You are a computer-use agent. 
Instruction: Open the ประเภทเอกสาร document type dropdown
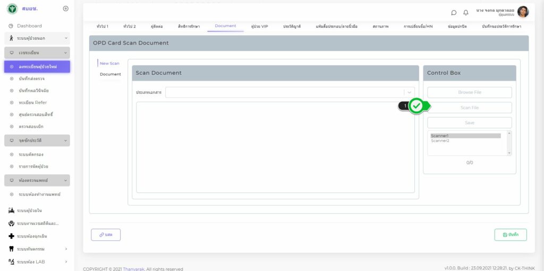290,92
